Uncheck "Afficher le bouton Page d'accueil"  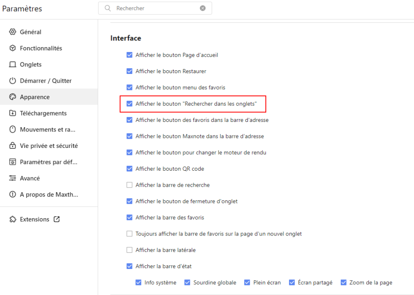pyautogui.click(x=130, y=55)
